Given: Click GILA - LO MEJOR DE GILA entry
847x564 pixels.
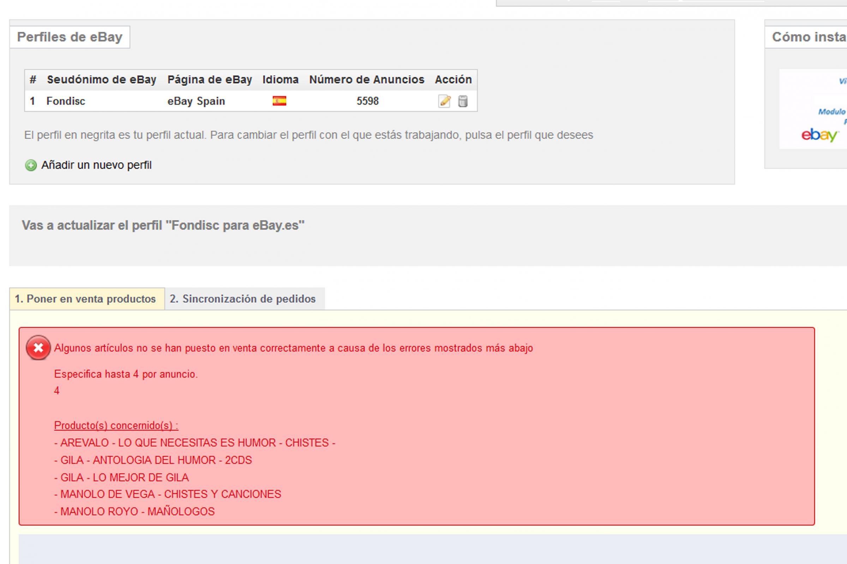Looking at the screenshot, I should 121,477.
